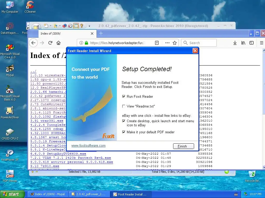Click browser scrollbar down arrow
This screenshot has height=198, width=265.
tap(264, 167)
